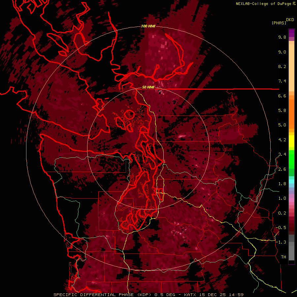Select the 3.4 value on the color scale
The height and width of the screenshot is (297, 297).
point(282,154)
